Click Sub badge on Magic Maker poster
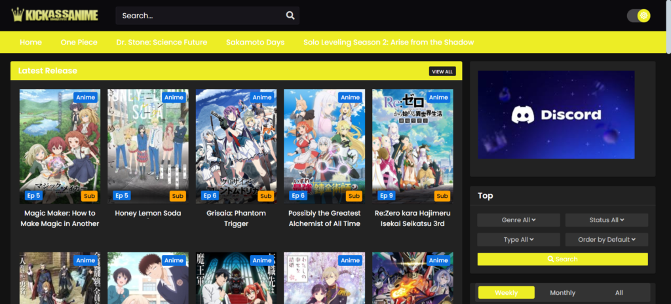The height and width of the screenshot is (304, 671). tap(89, 196)
